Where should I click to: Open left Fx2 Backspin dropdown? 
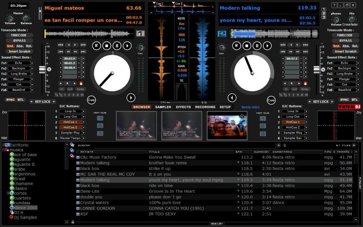(32, 69)
